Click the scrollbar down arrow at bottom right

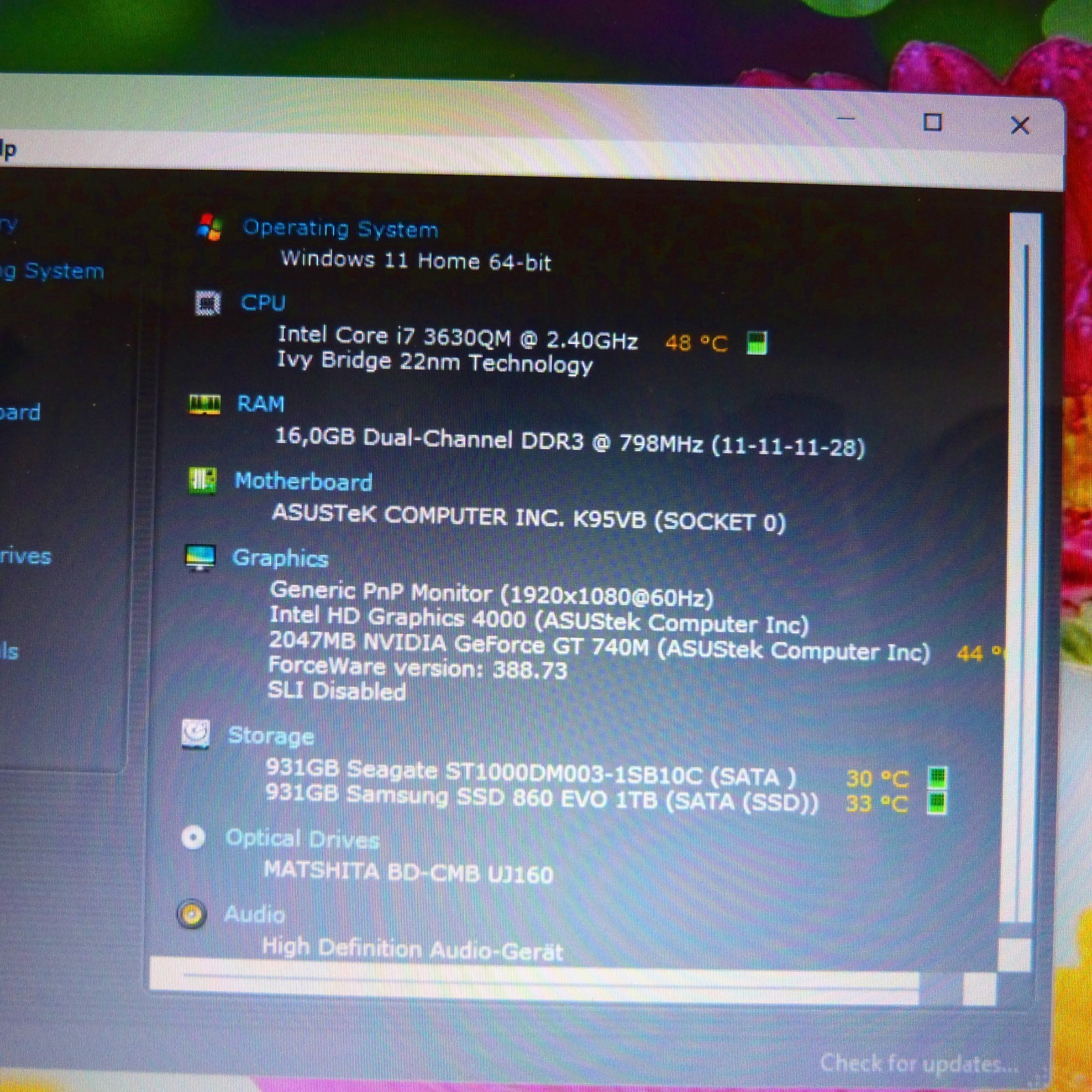pos(1015,954)
